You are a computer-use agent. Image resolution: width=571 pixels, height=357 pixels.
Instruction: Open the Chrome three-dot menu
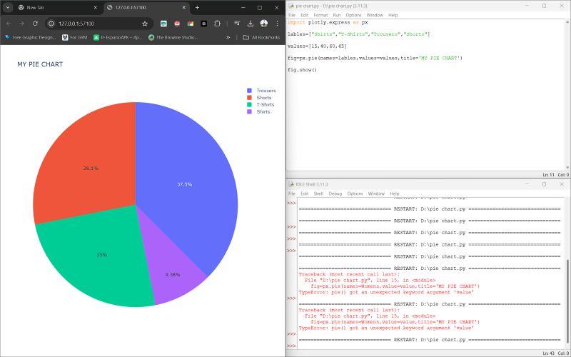pyautogui.click(x=277, y=23)
